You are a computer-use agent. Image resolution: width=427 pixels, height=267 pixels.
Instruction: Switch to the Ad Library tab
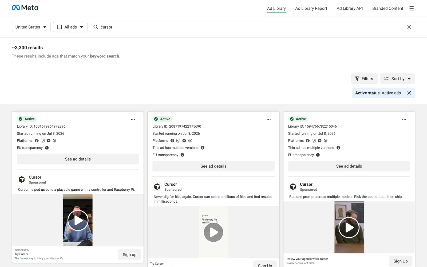click(276, 9)
